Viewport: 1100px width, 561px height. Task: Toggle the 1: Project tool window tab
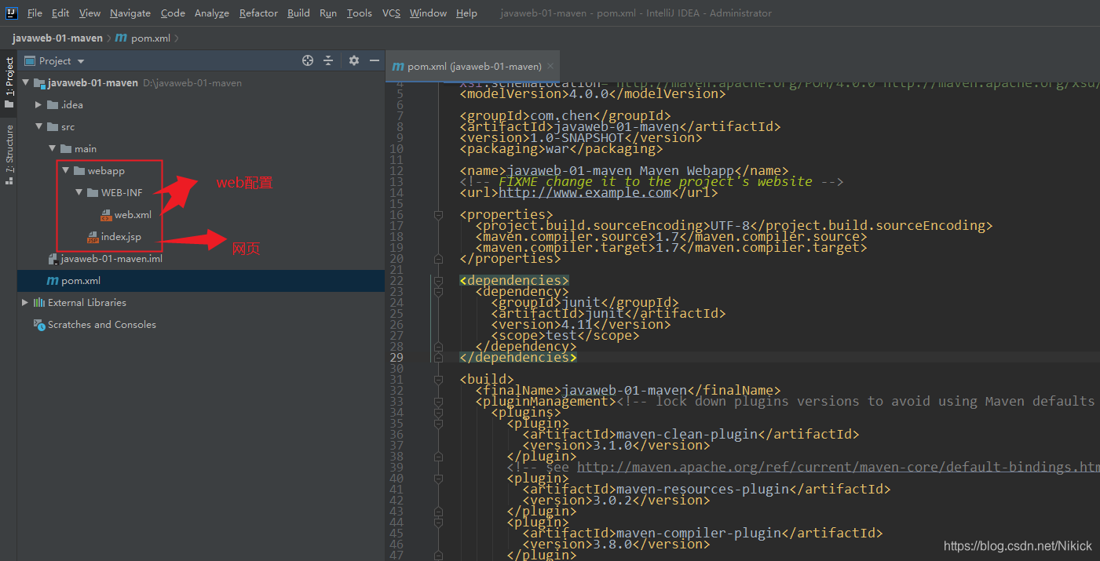click(9, 83)
